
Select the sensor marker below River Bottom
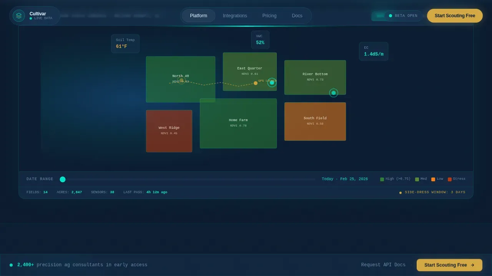tap(334, 93)
